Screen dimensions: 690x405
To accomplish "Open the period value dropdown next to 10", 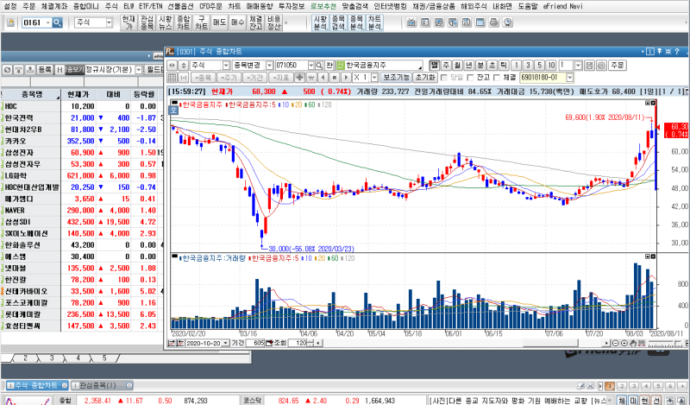I will click(x=579, y=66).
